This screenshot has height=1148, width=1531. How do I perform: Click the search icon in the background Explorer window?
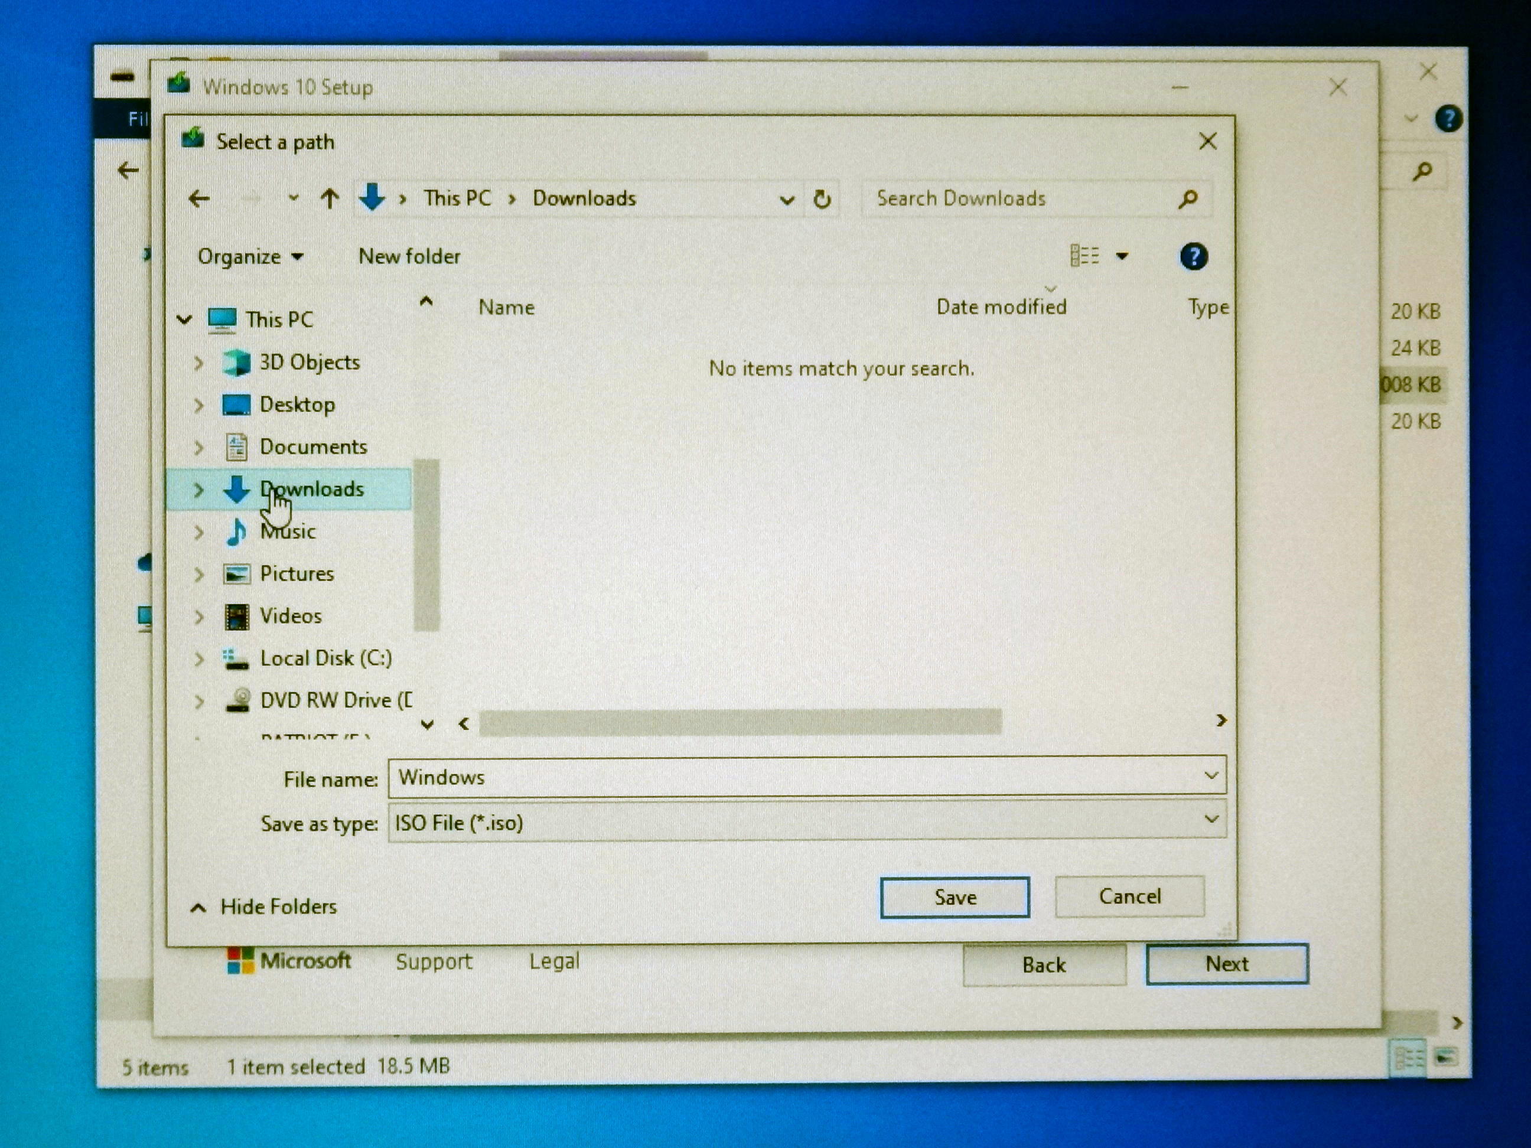[1422, 170]
